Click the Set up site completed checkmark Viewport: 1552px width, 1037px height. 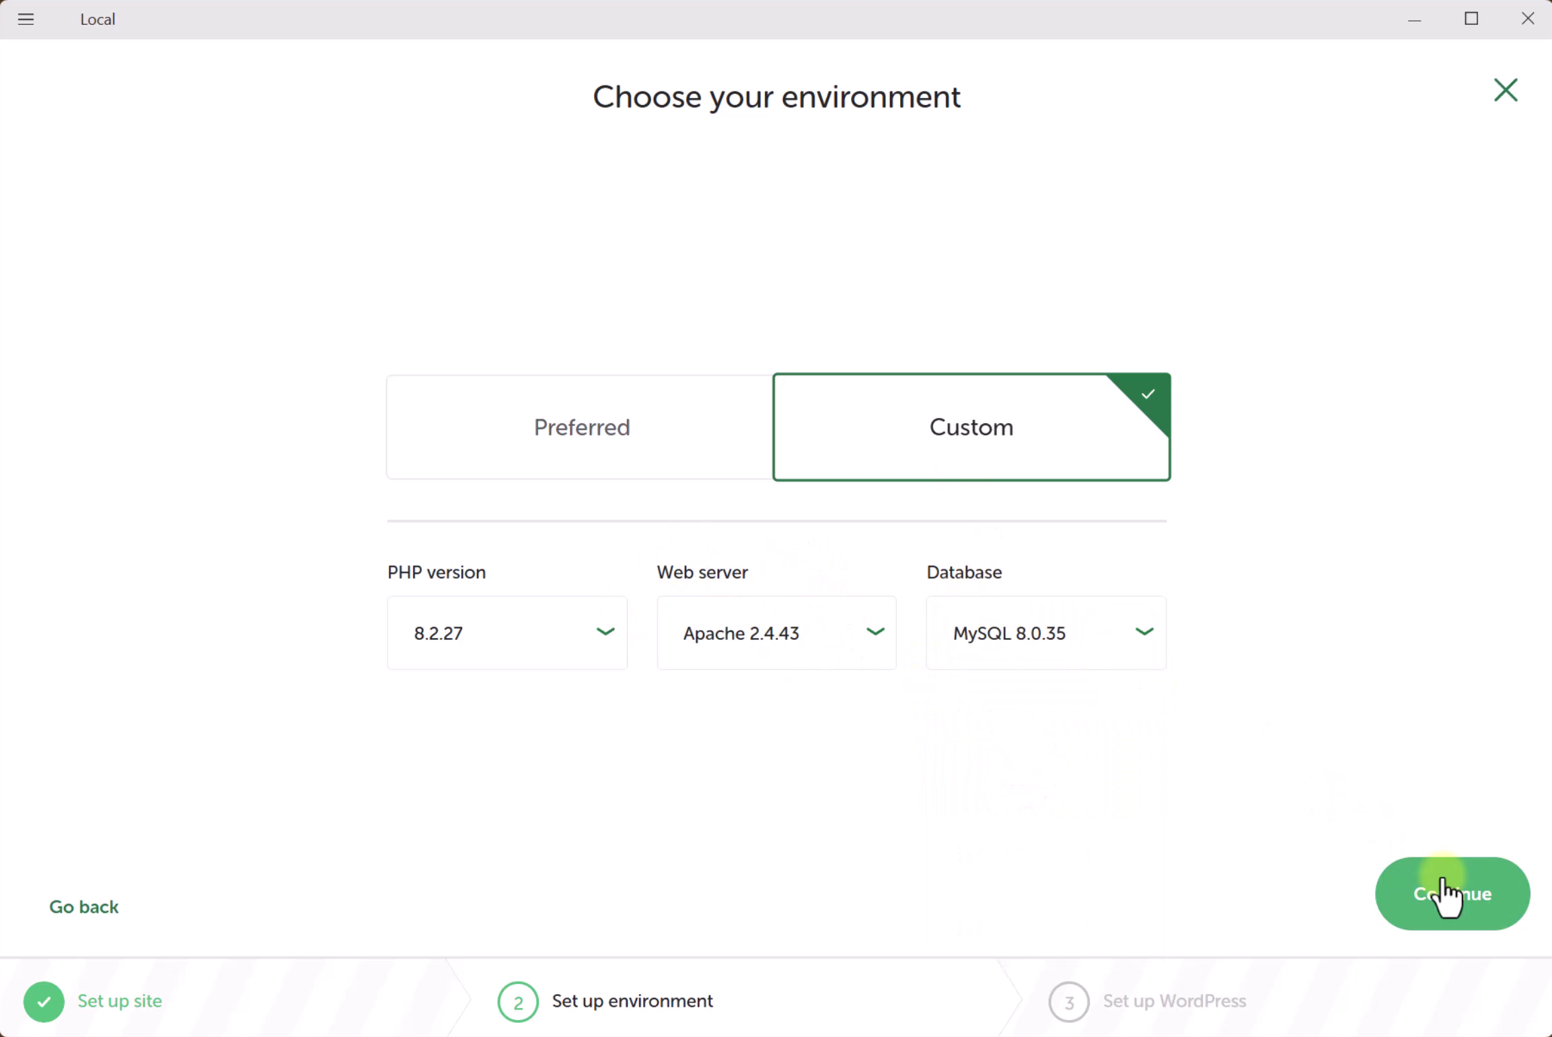click(x=44, y=1001)
